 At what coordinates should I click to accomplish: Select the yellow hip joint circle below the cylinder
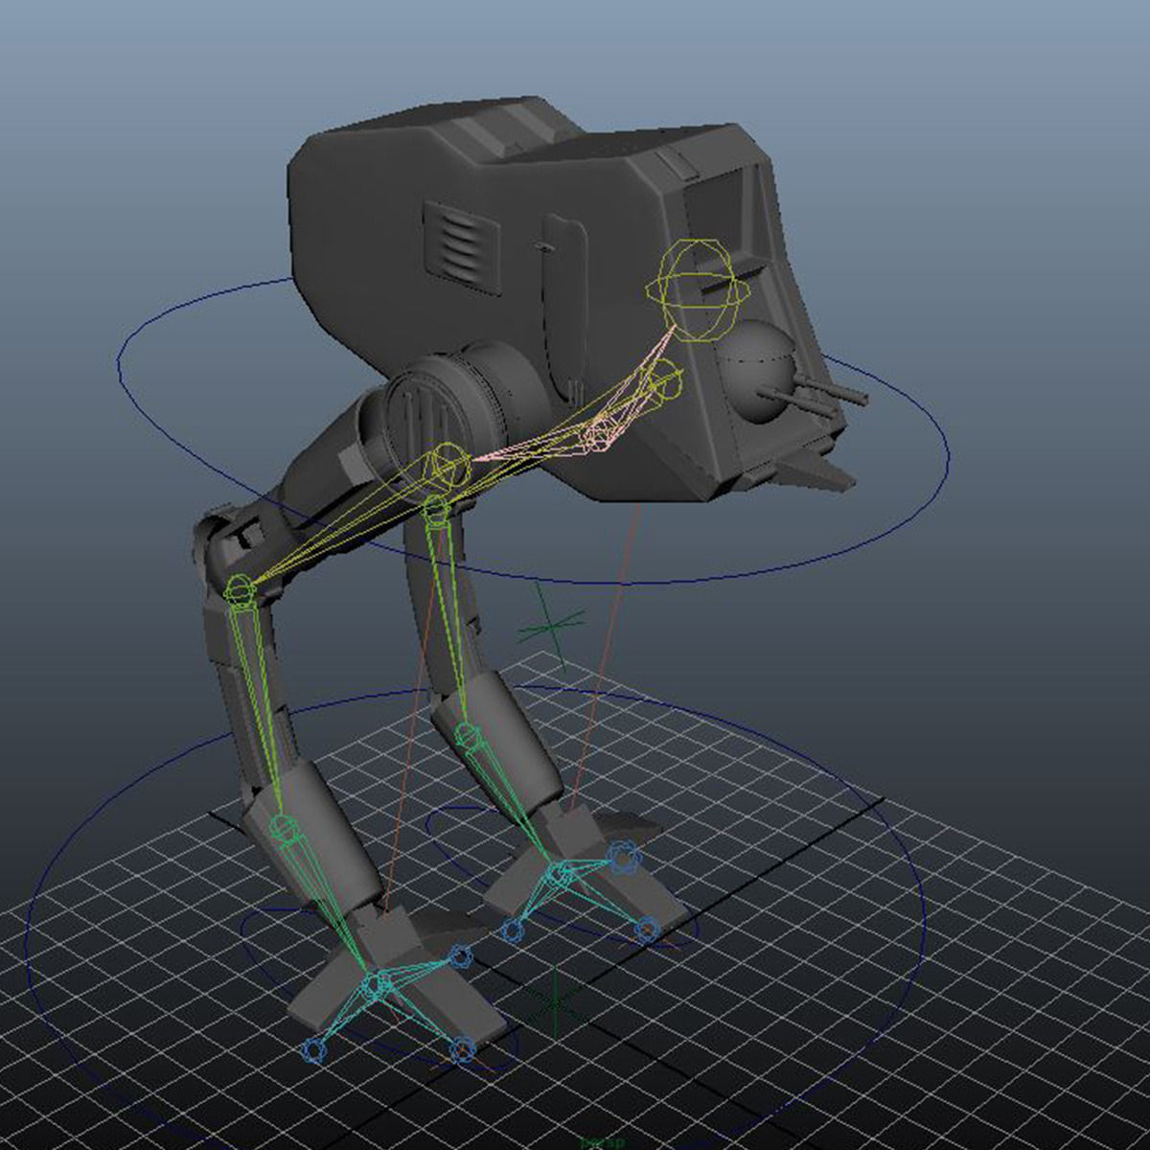click(x=447, y=466)
